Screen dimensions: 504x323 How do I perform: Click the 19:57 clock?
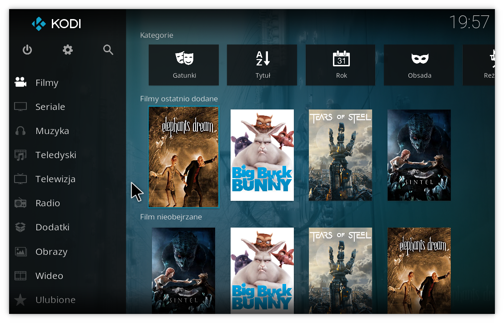pos(469,22)
